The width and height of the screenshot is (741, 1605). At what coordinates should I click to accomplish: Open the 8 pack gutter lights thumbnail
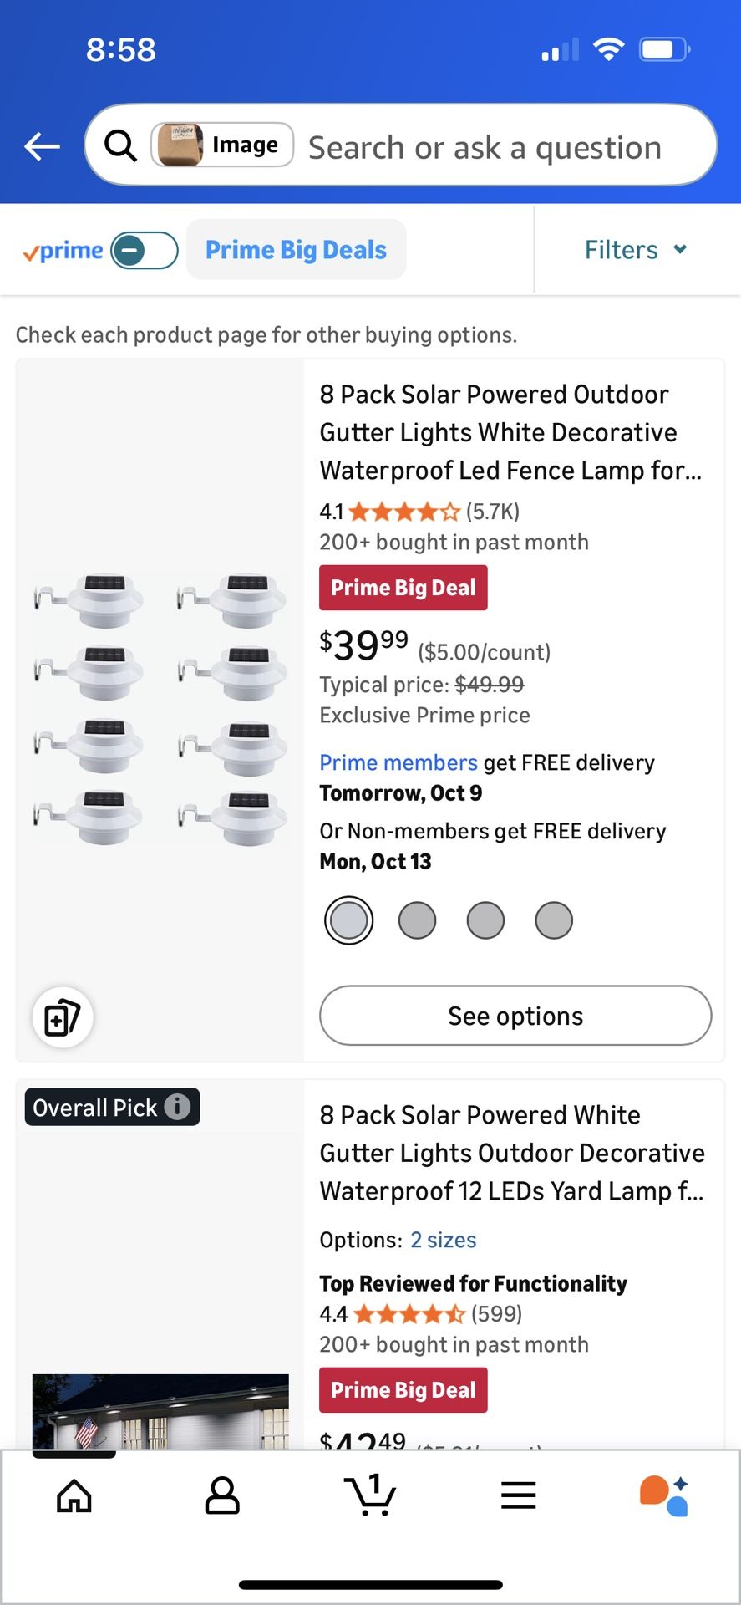[160, 709]
